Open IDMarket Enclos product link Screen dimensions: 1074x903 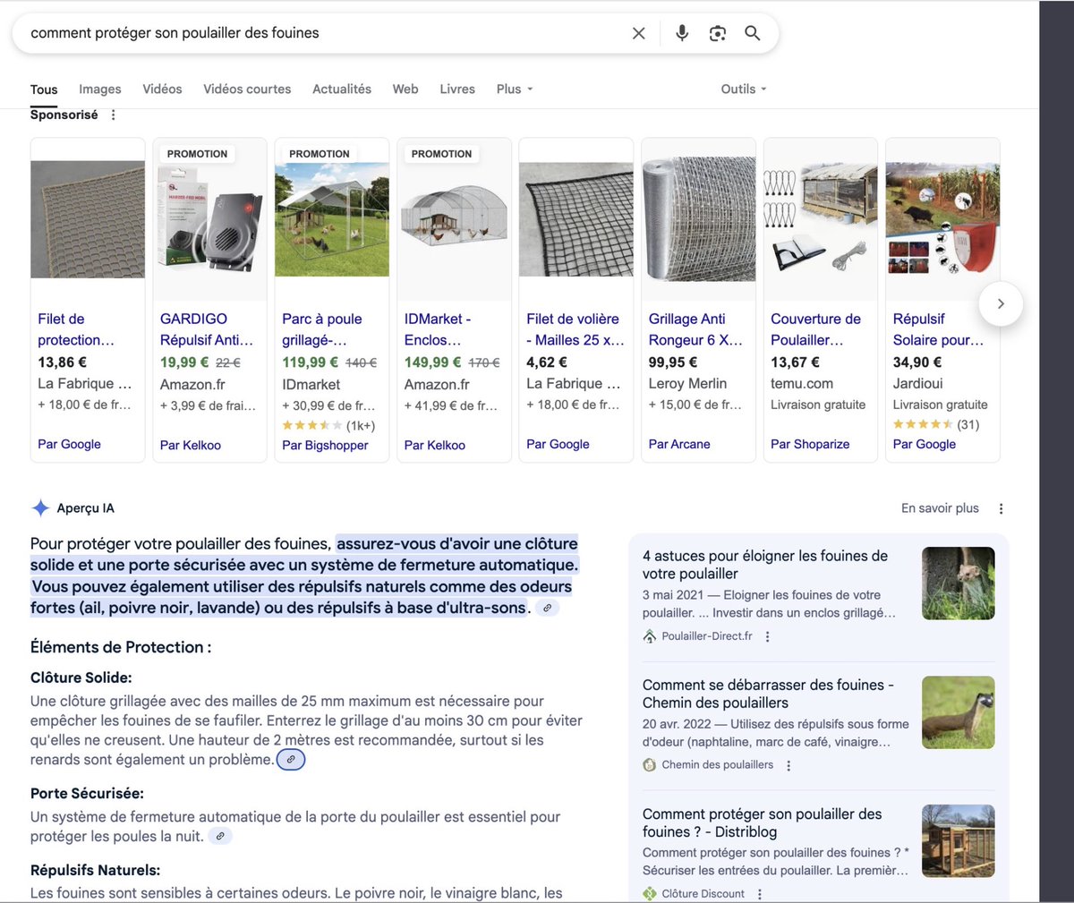point(438,329)
